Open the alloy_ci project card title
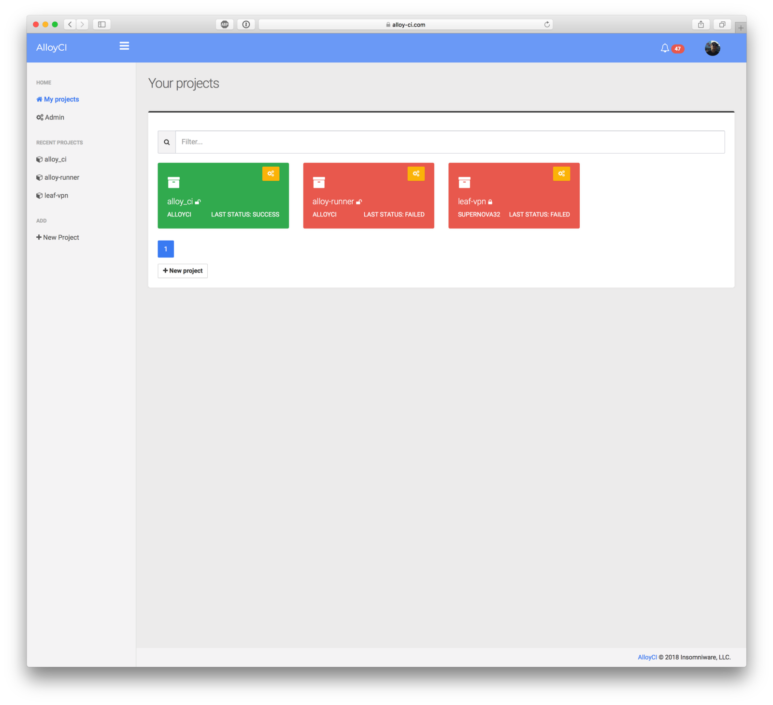 [x=180, y=201]
